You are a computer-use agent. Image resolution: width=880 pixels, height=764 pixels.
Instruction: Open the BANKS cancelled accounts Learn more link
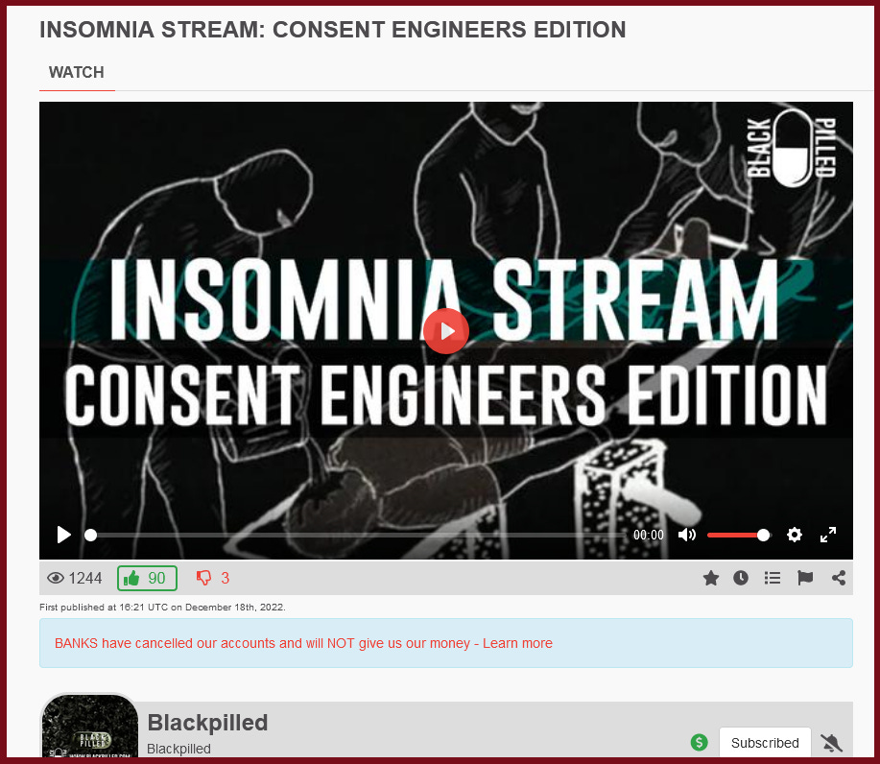(303, 643)
